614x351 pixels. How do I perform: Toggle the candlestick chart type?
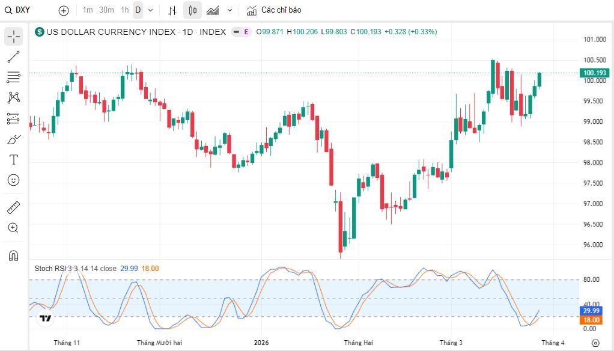tap(192, 10)
